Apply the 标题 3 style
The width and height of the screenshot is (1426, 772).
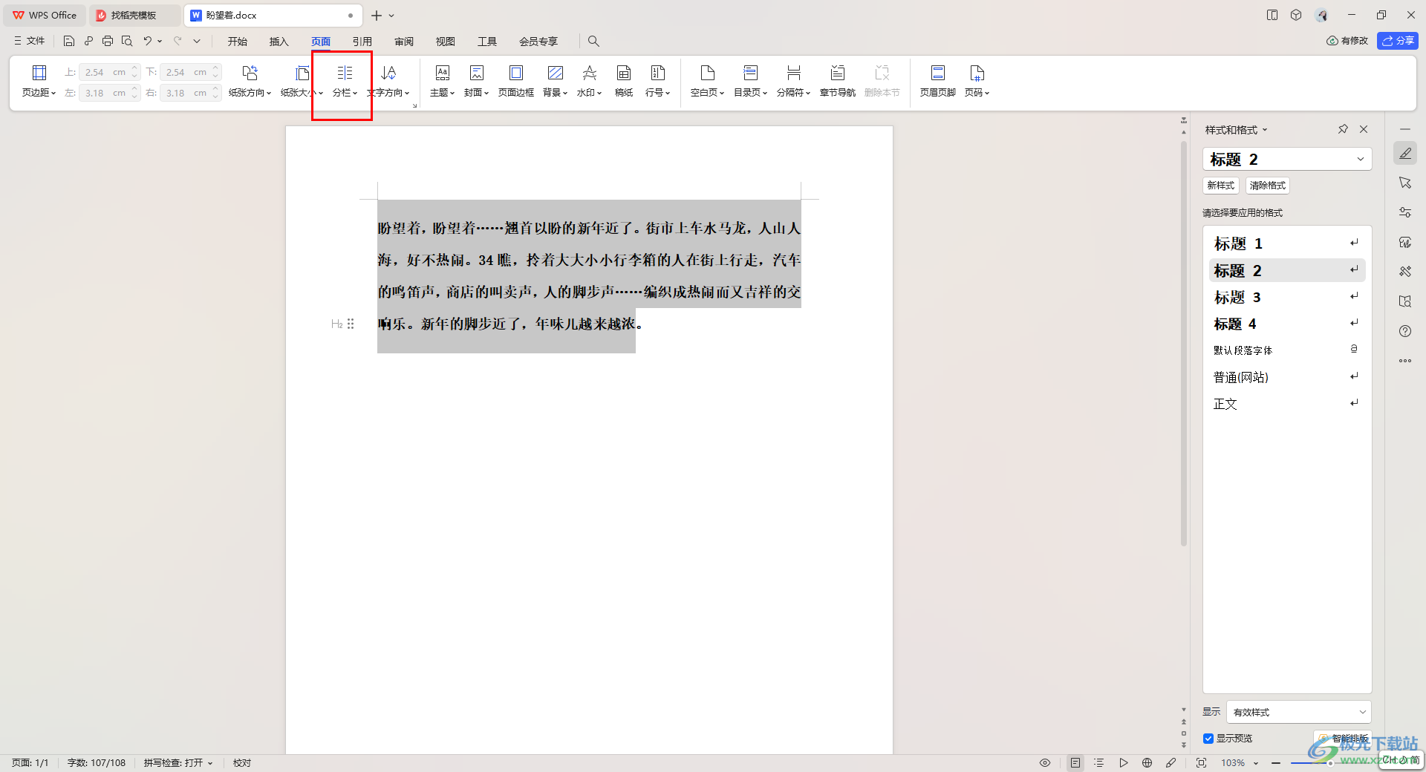point(1287,297)
